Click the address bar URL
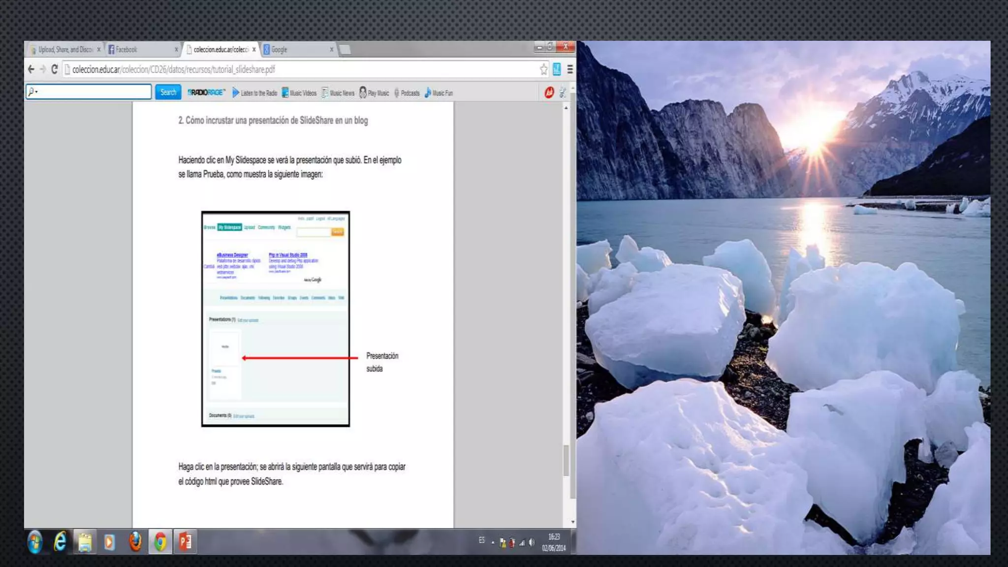This screenshot has height=567, width=1008. (x=173, y=69)
